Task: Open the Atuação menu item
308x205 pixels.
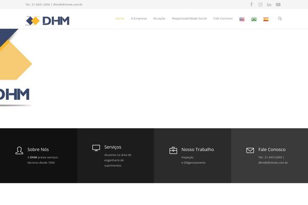Action: (159, 18)
